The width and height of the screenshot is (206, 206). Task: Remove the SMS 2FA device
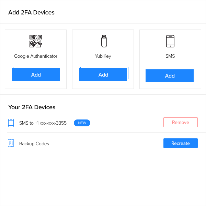pyautogui.click(x=181, y=122)
